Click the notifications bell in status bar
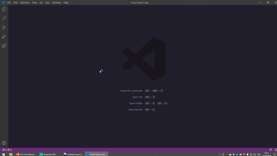This screenshot has width=277, height=156. click(276, 149)
